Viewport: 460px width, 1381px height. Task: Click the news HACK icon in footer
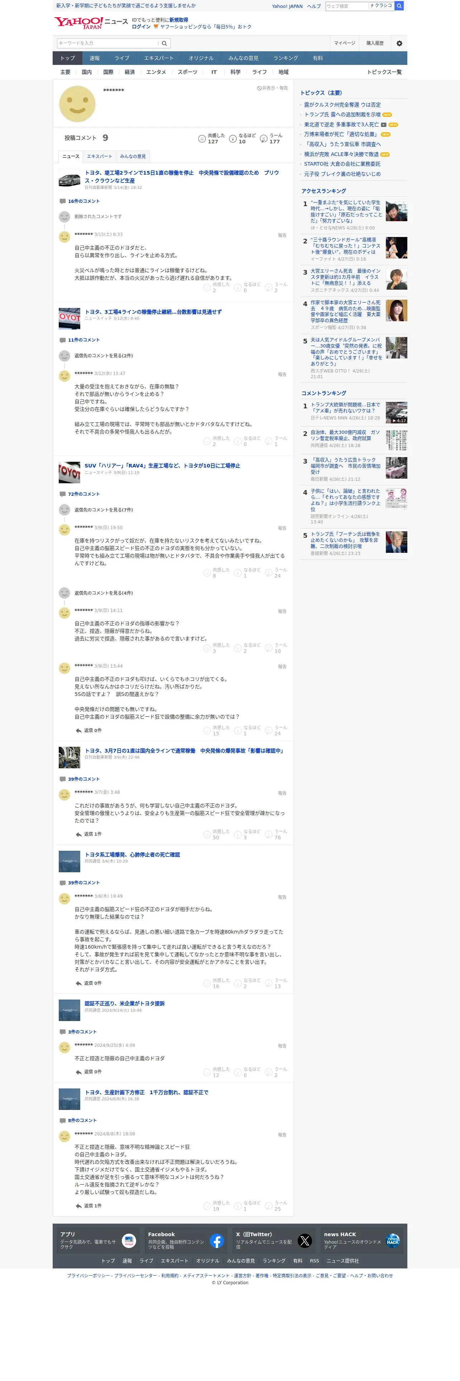(x=393, y=1240)
